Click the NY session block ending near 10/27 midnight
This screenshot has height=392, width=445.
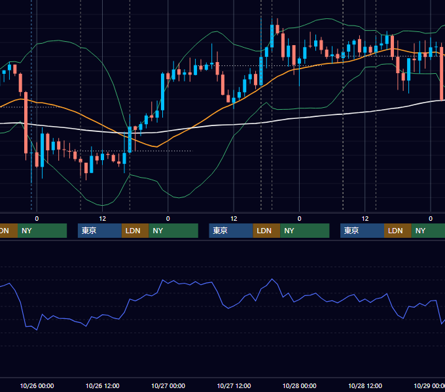point(173,231)
